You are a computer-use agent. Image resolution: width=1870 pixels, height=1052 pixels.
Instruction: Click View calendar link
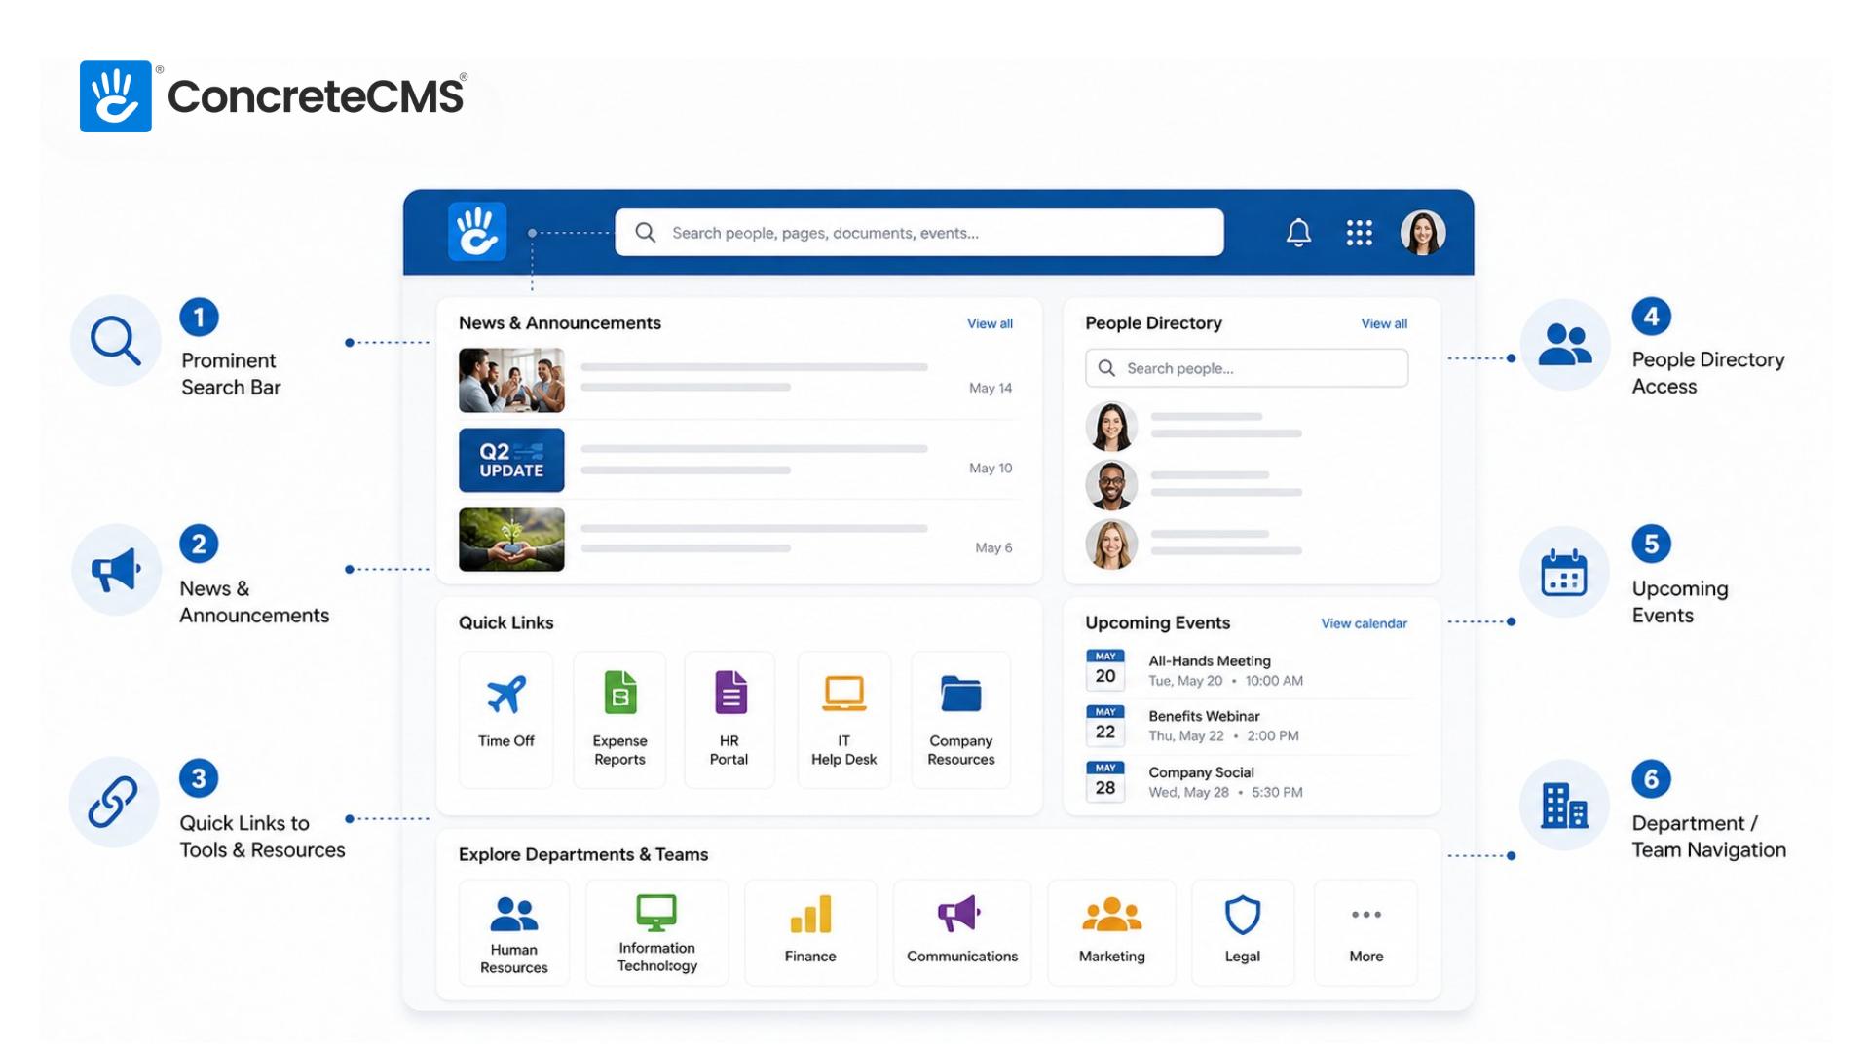(x=1364, y=623)
